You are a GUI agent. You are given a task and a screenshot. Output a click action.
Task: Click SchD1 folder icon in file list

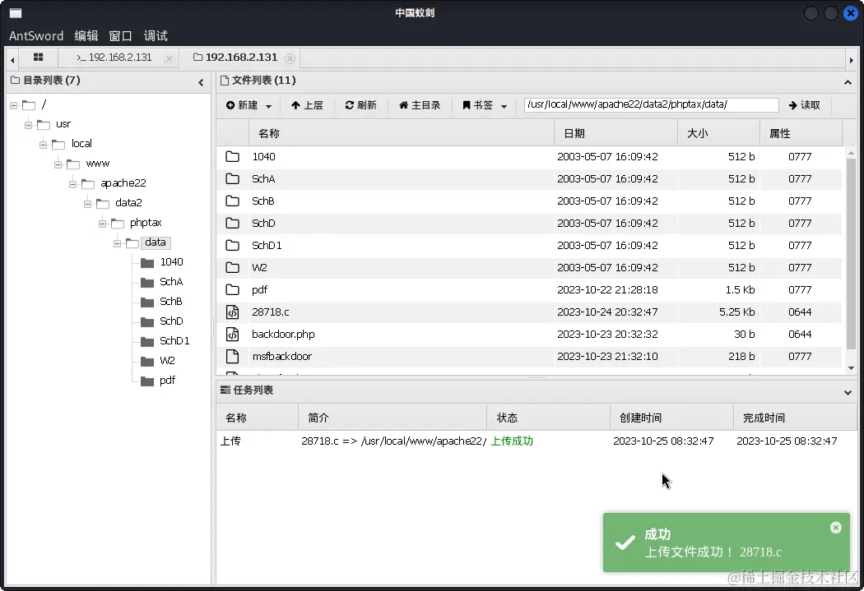pyautogui.click(x=233, y=246)
